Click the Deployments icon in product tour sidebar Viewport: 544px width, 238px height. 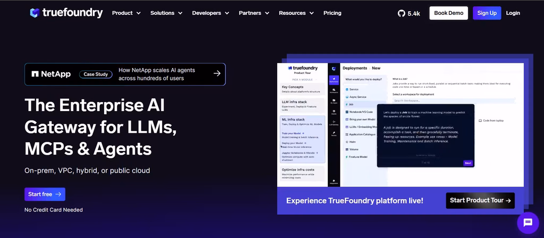[334, 80]
